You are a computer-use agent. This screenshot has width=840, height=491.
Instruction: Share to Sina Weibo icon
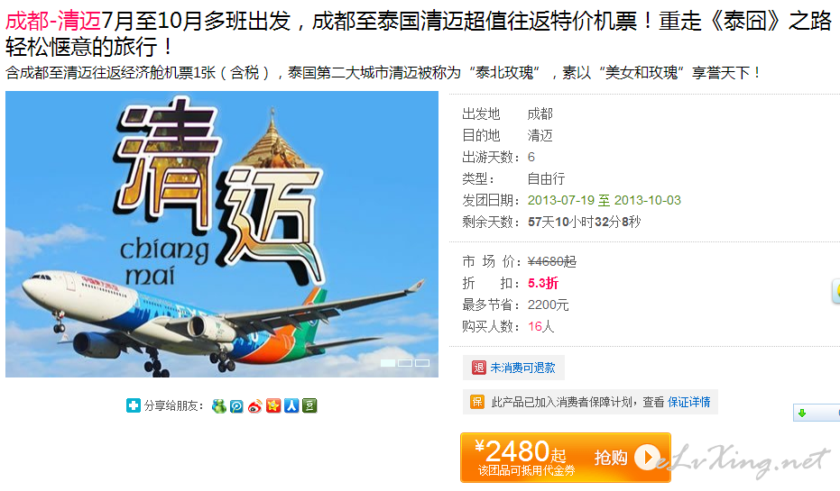255,406
